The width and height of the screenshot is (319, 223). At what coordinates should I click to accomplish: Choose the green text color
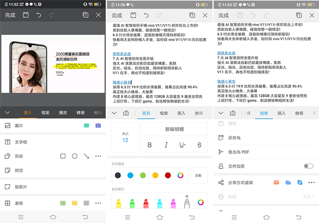tap(143, 176)
